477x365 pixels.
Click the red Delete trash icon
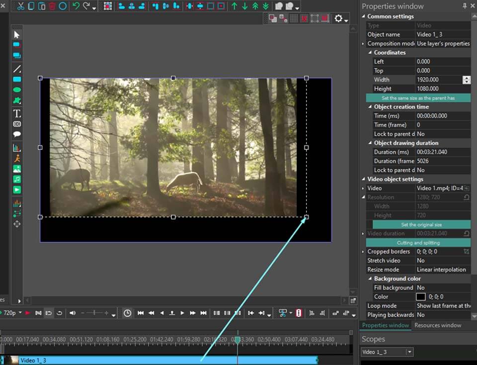pos(52,6)
